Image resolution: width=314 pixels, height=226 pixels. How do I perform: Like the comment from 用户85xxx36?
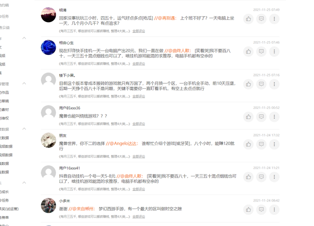[x=248, y=117]
